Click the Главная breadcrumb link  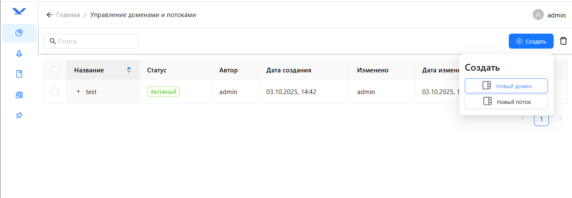[68, 15]
